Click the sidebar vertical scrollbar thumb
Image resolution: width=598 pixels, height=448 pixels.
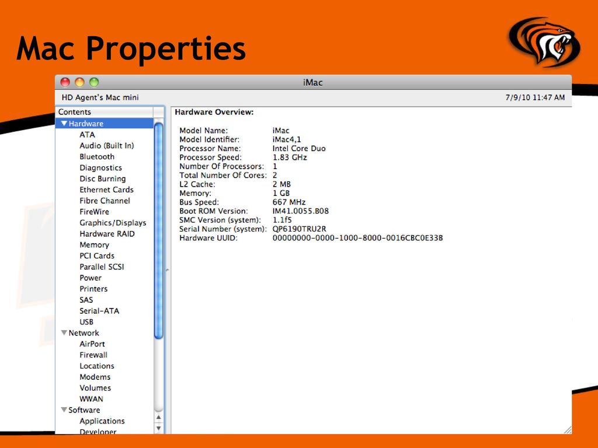(159, 230)
